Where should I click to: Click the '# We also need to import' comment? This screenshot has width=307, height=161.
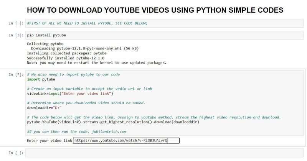point(73,74)
